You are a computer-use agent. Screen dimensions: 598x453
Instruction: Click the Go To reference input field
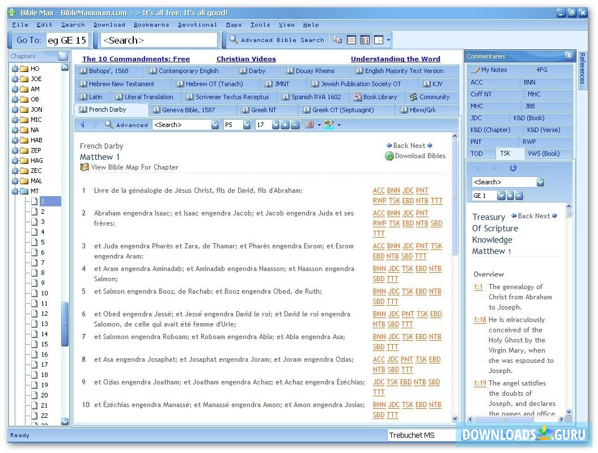pyautogui.click(x=67, y=40)
